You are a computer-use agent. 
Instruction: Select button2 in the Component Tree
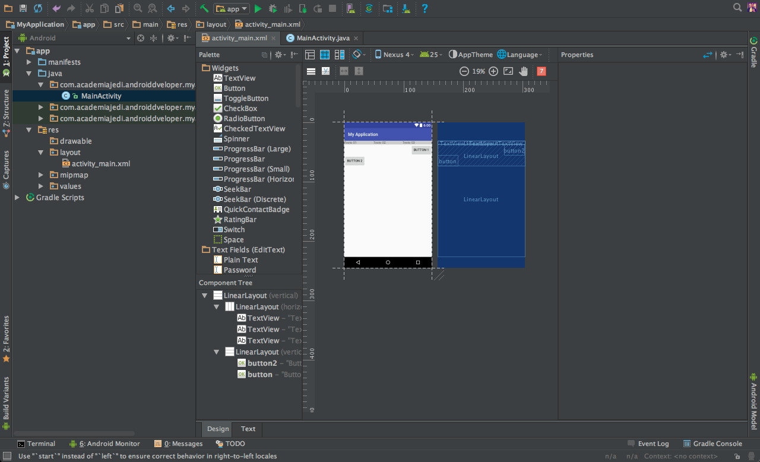point(262,363)
